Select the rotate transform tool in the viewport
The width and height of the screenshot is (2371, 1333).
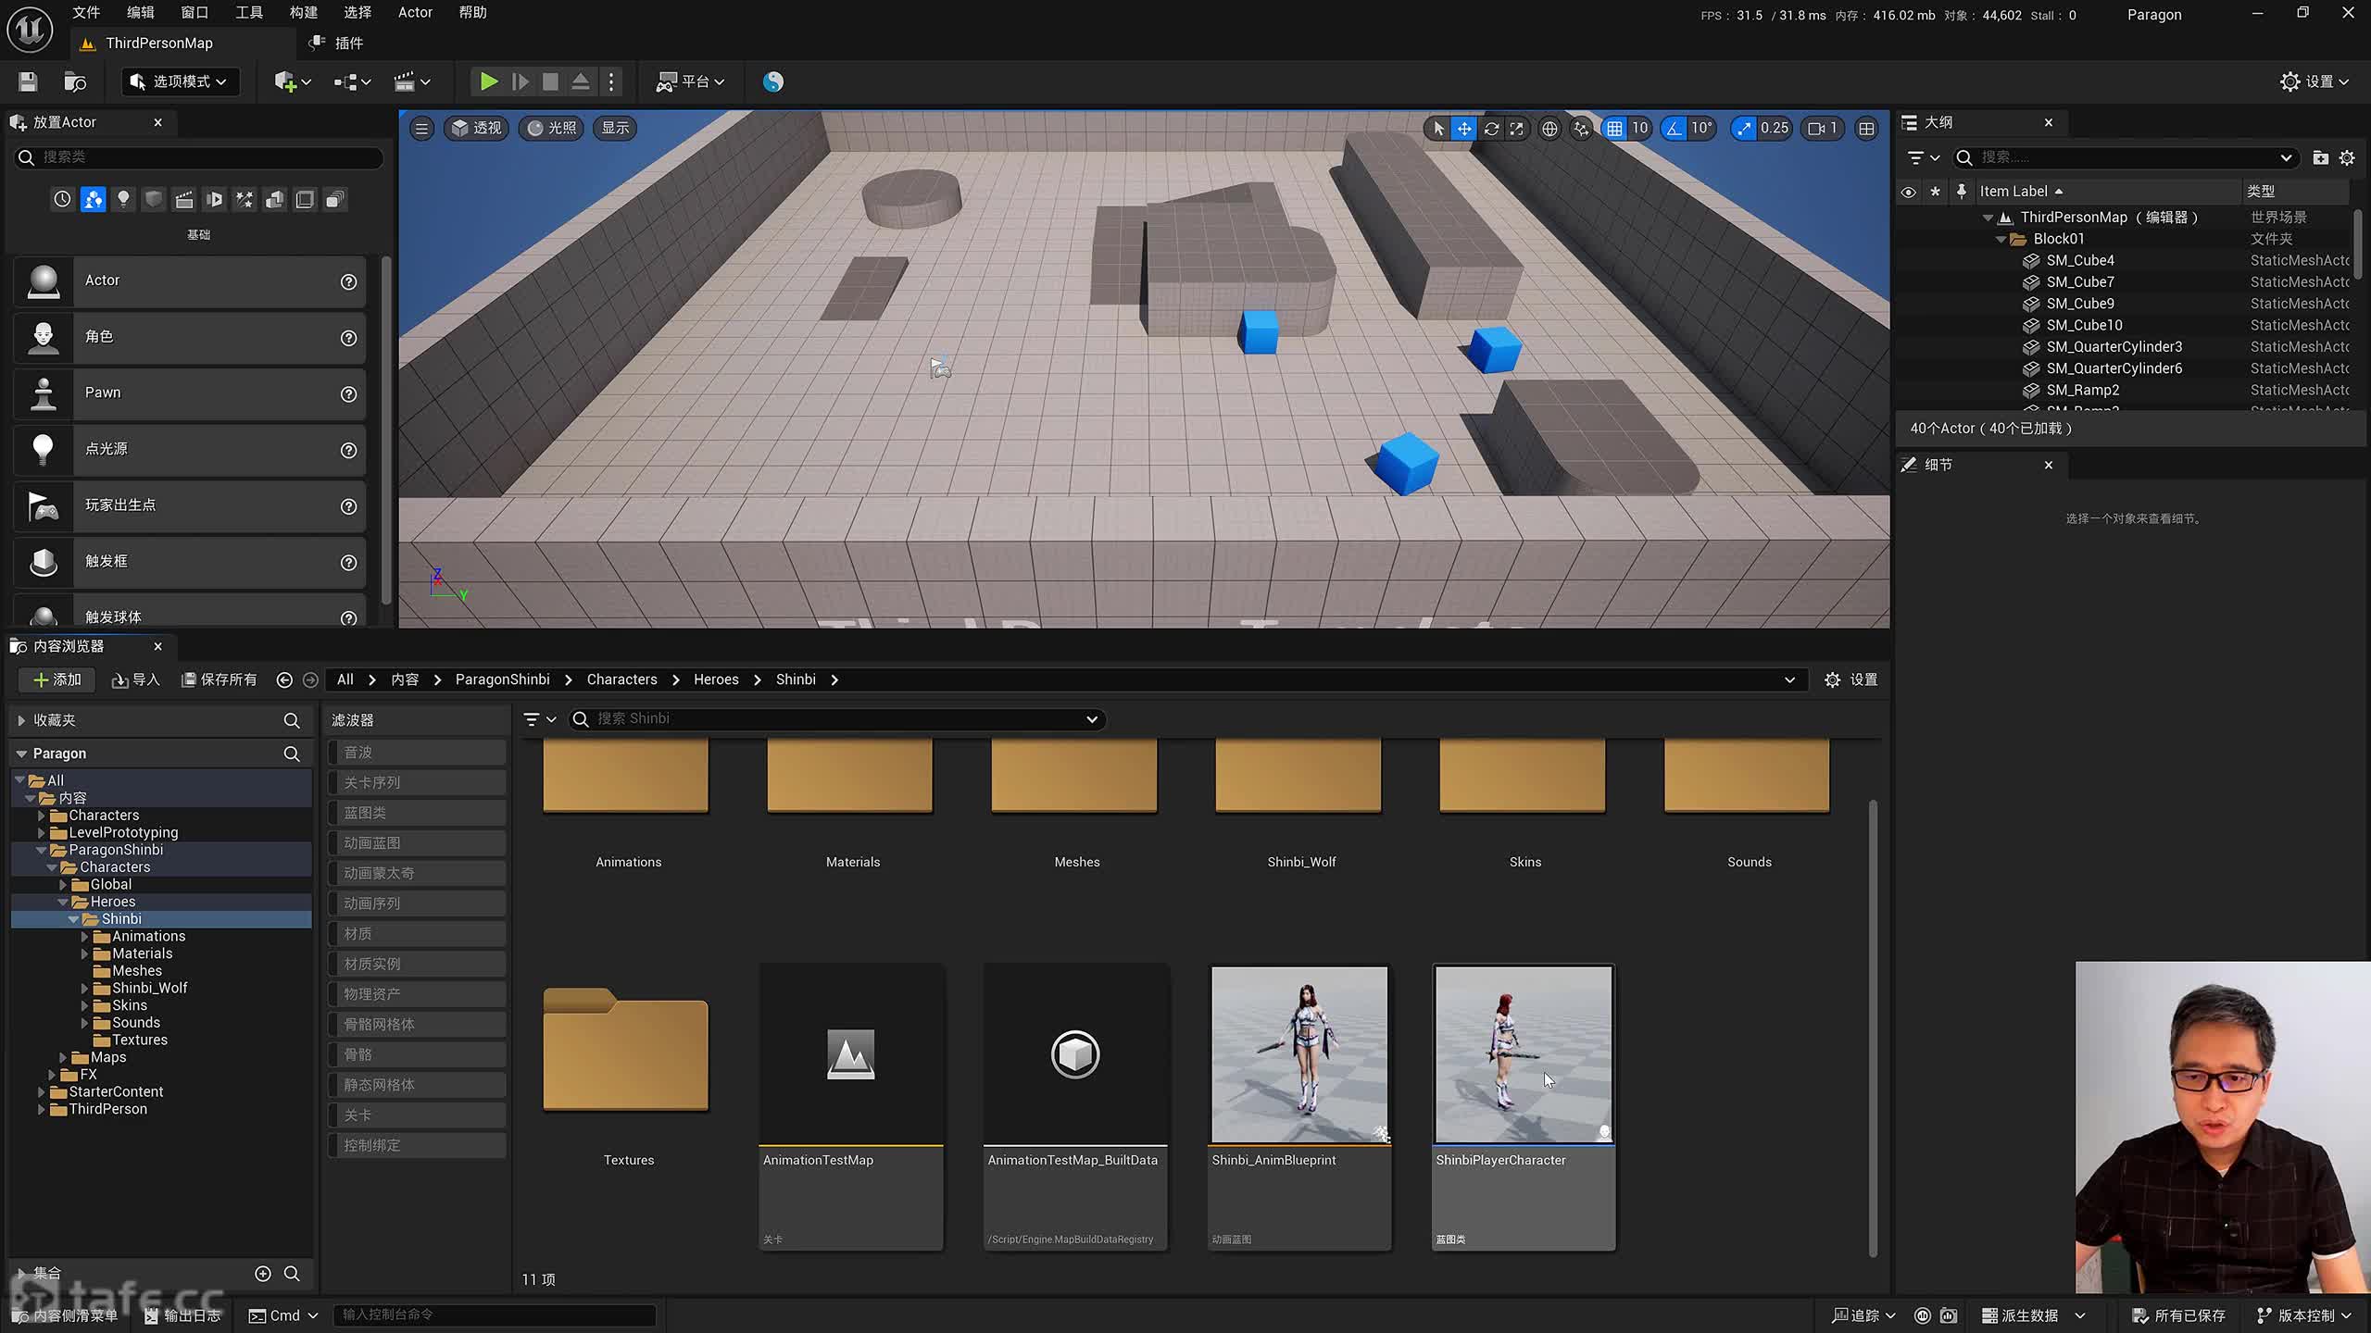(1491, 129)
